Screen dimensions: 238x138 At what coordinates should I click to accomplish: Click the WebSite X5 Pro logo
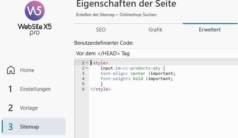tap(35, 18)
